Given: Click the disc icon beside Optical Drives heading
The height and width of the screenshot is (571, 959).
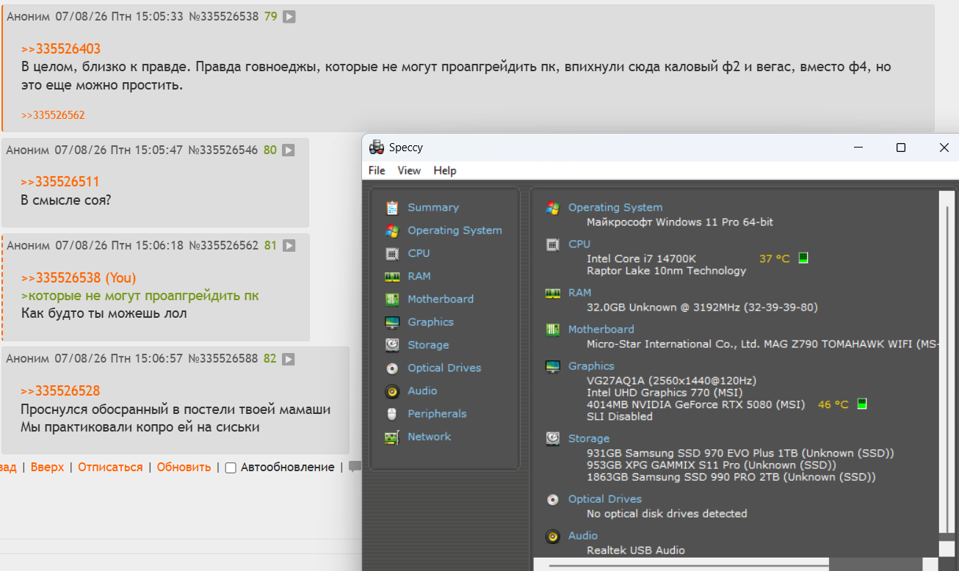Looking at the screenshot, I should [x=553, y=500].
